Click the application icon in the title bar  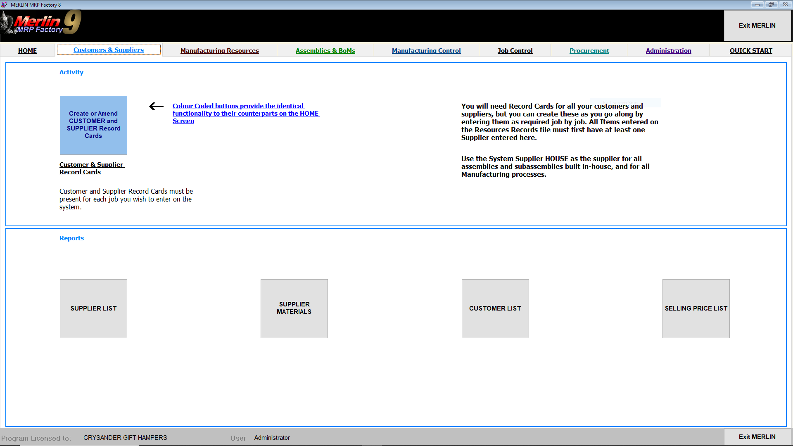[x=4, y=5]
